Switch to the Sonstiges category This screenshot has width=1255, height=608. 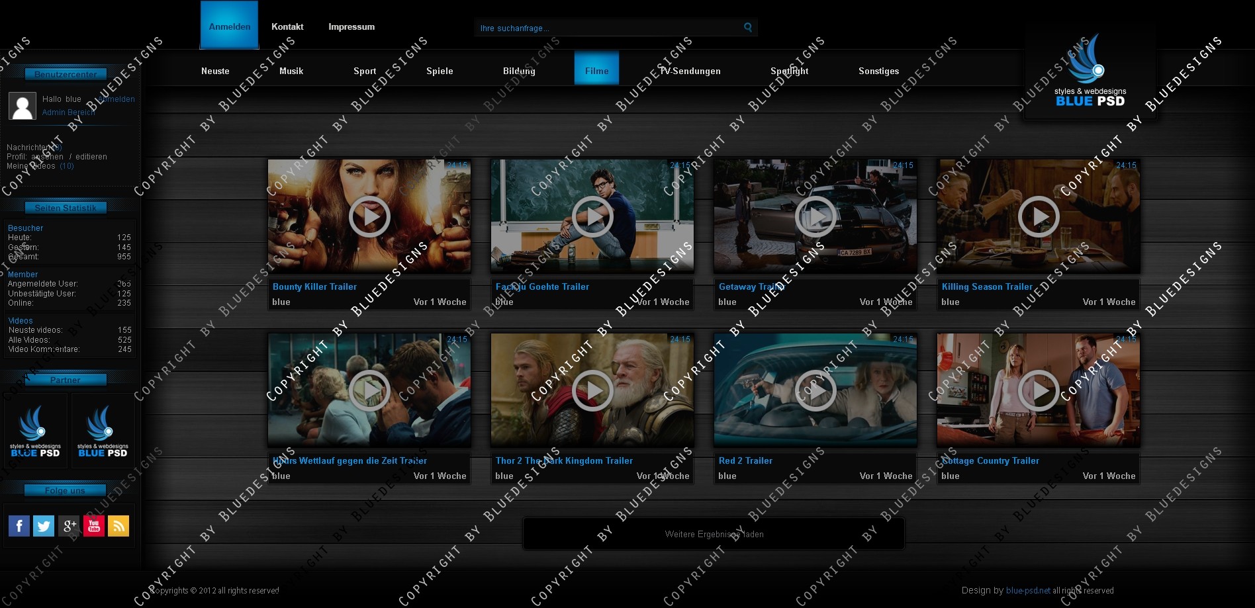(x=878, y=71)
